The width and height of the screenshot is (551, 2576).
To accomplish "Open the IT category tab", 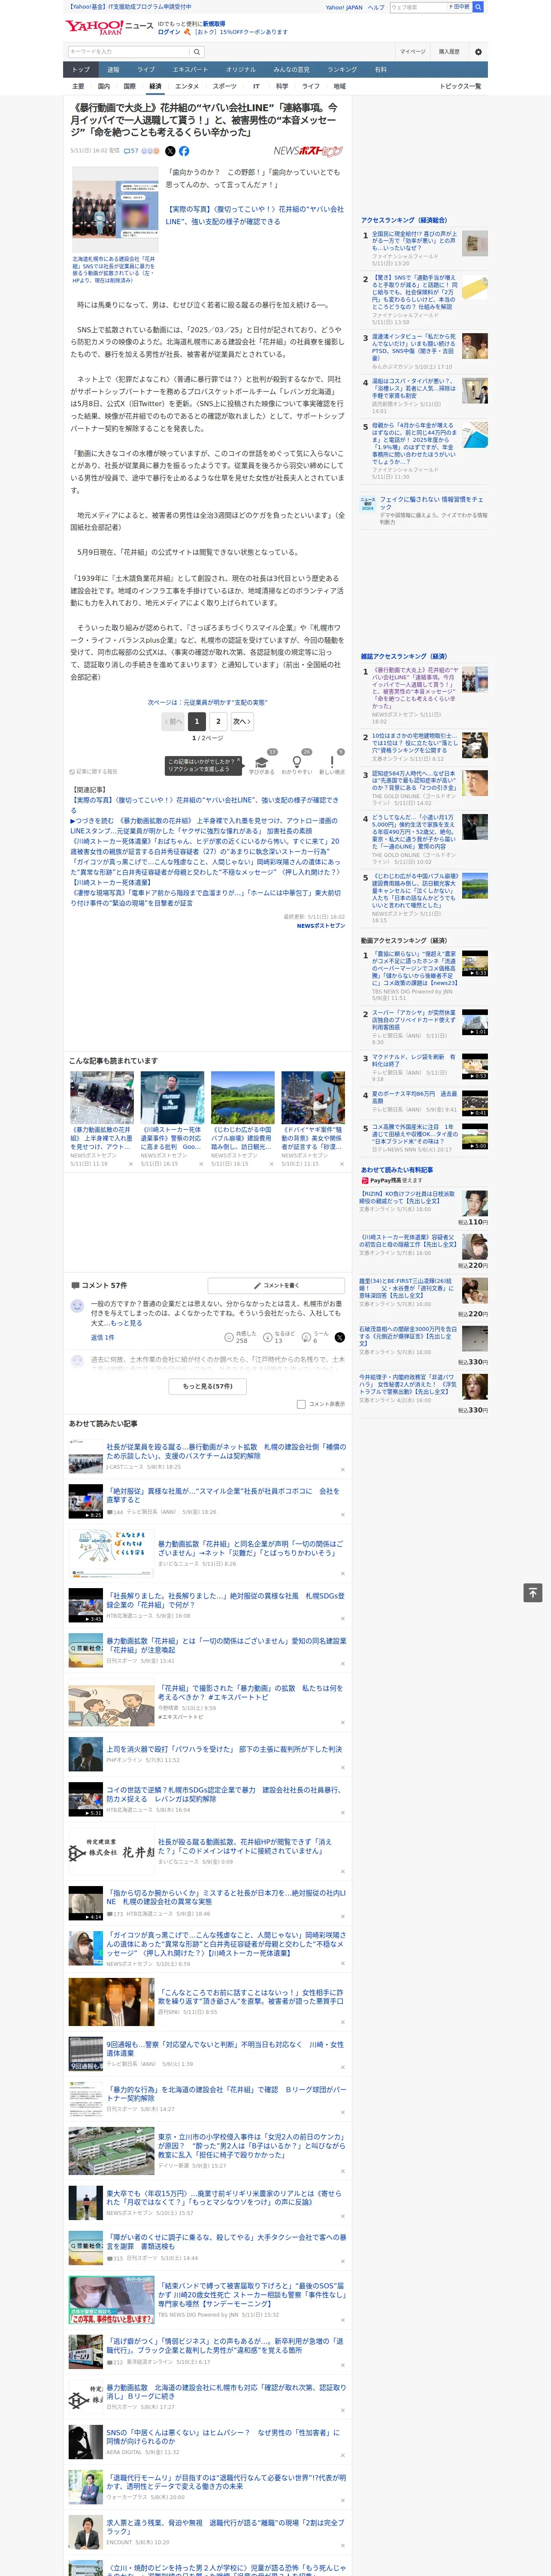I will [x=256, y=86].
